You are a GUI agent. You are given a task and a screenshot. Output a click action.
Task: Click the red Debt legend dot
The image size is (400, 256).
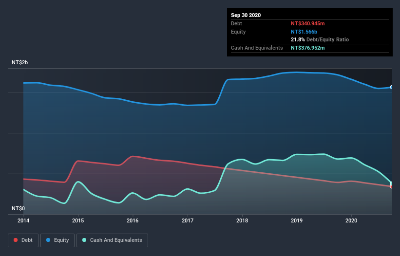click(x=16, y=240)
